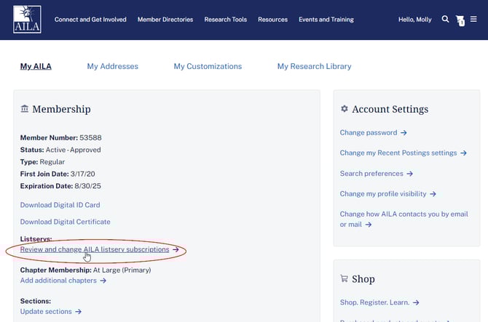Click Shop. Register. Learn. link
The height and width of the screenshot is (322, 488).
(x=374, y=302)
